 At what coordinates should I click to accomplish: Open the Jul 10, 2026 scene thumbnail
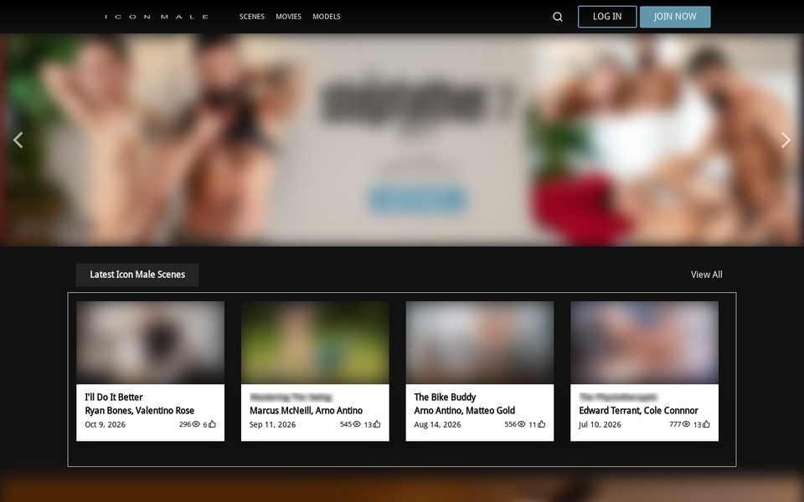pos(645,342)
